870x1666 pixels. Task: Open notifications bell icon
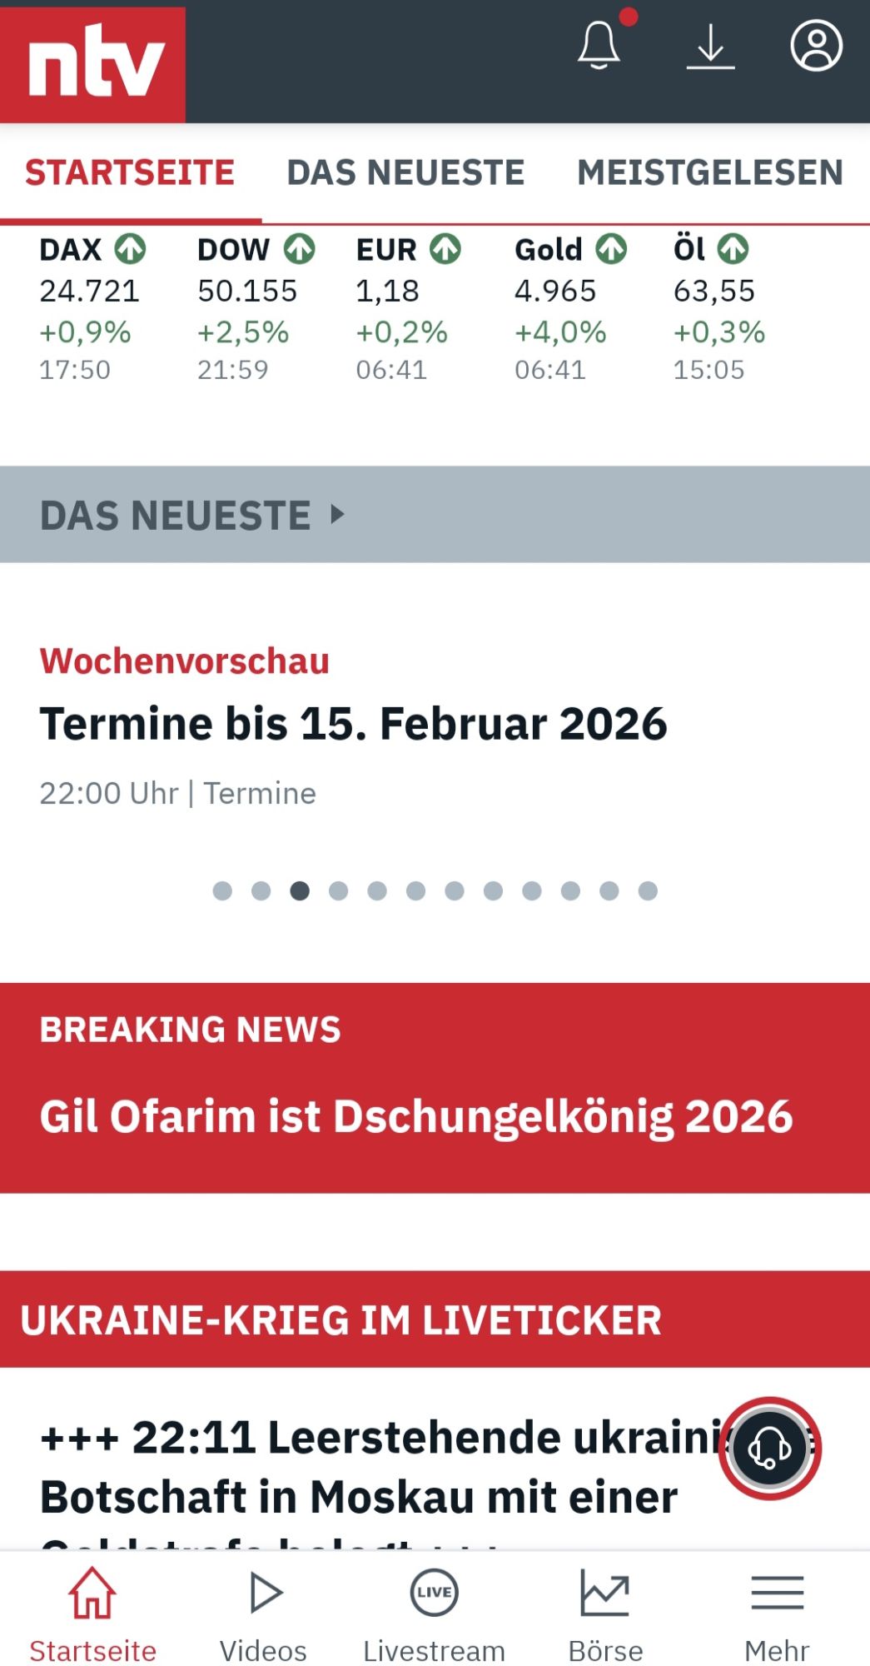[x=599, y=46]
